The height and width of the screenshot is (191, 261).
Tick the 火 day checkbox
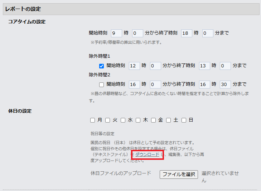pos(108,120)
